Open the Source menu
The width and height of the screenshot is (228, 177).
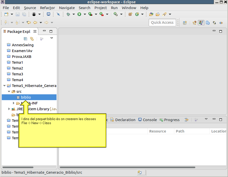click(x=30, y=8)
